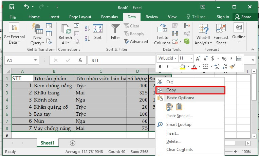Click the insert function fx icon
Screen dimensions: 259x156
[x=80, y=60]
